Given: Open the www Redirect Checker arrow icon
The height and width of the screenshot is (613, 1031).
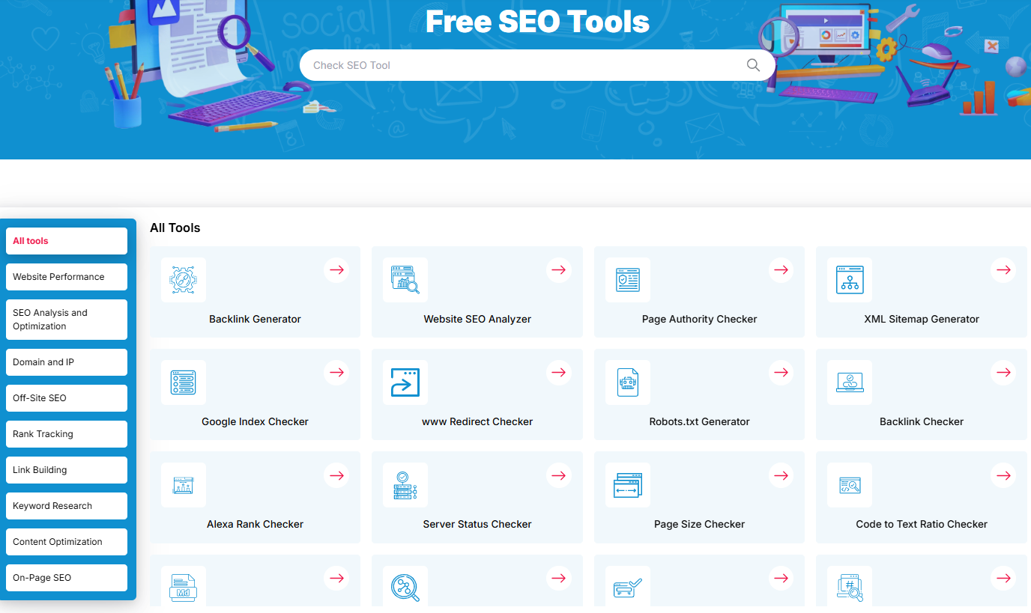Looking at the screenshot, I should coord(405,382).
